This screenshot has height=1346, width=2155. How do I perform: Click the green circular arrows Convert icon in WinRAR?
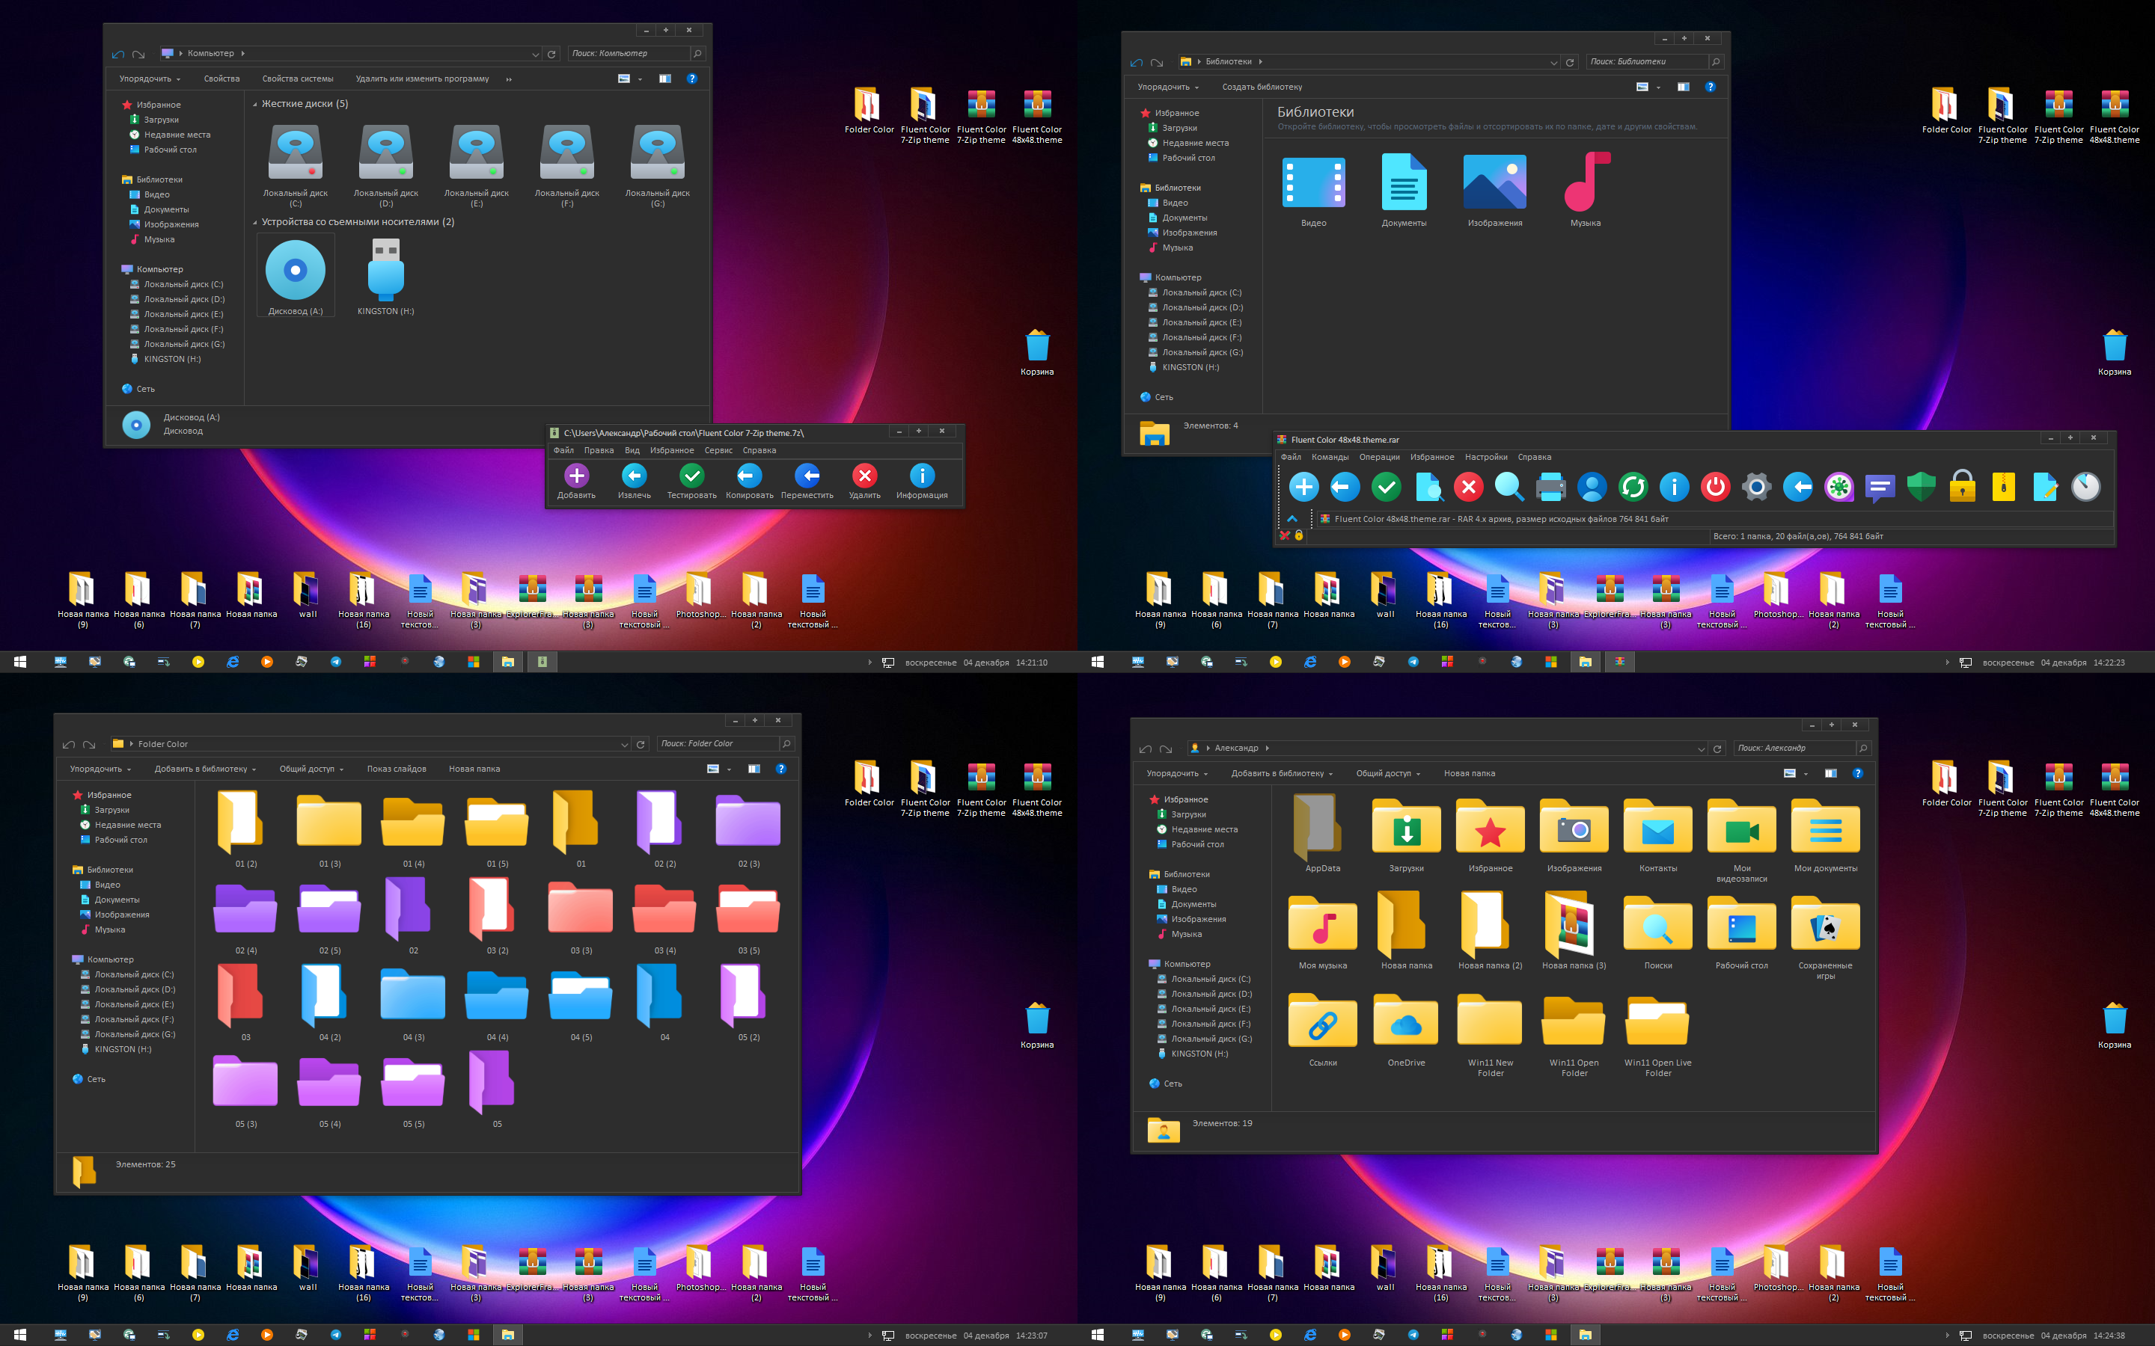click(1633, 487)
